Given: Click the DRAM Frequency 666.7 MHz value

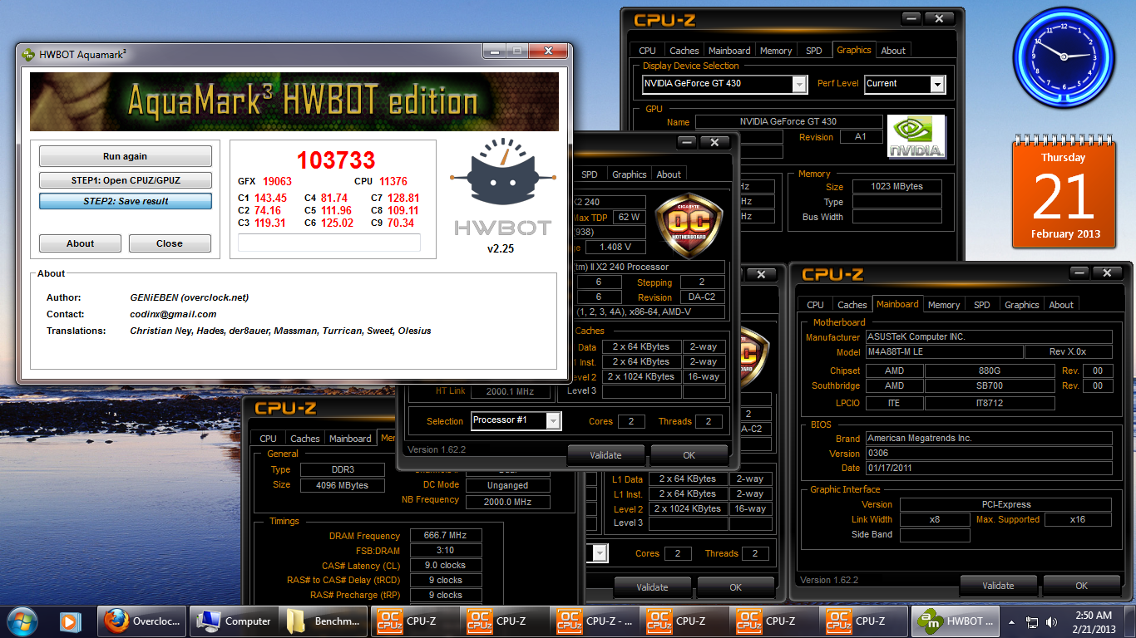Looking at the screenshot, I should click(x=446, y=536).
